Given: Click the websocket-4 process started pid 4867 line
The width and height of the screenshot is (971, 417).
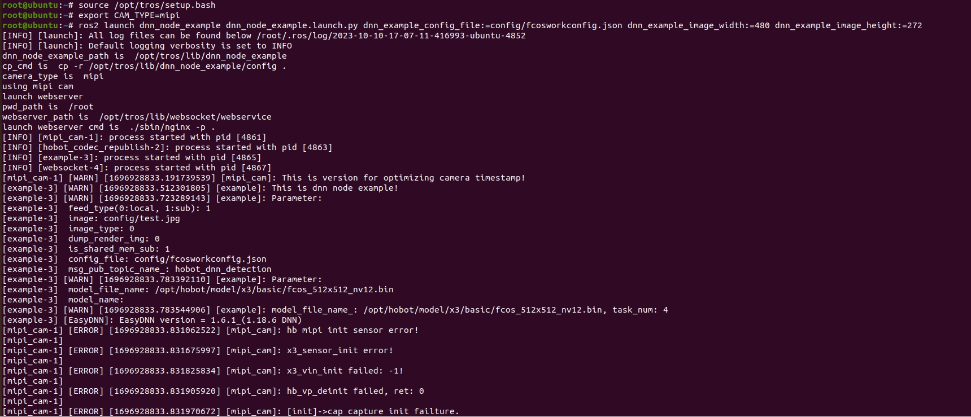Looking at the screenshot, I should point(137,168).
